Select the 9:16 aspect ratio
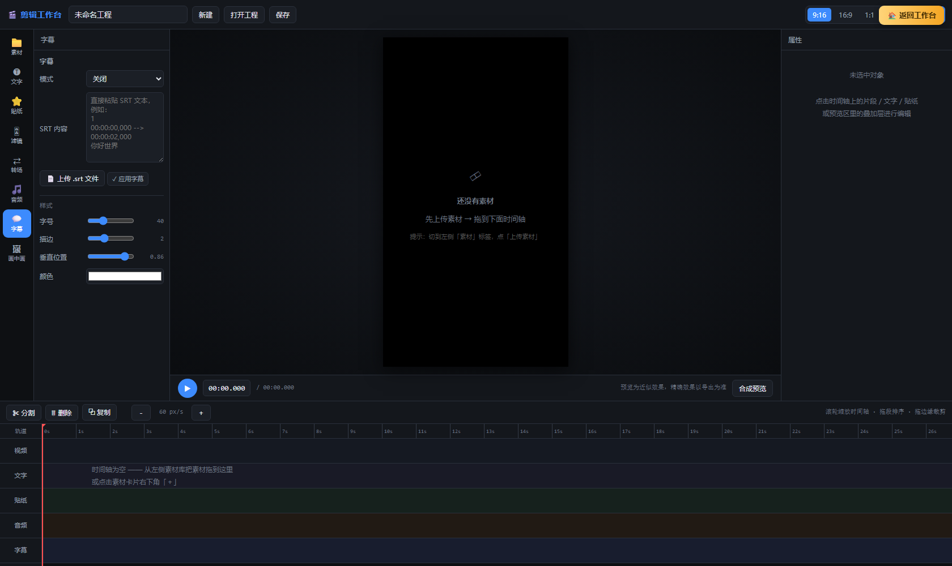Viewport: 952px width, 566px height. pos(819,15)
